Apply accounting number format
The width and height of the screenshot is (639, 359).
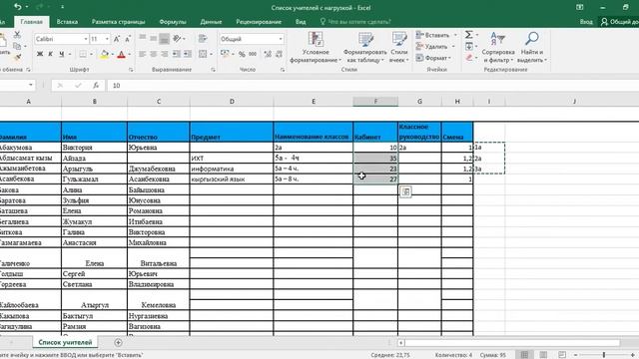click(x=225, y=54)
